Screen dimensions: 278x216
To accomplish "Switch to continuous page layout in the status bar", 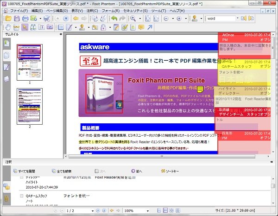I will [165, 210].
